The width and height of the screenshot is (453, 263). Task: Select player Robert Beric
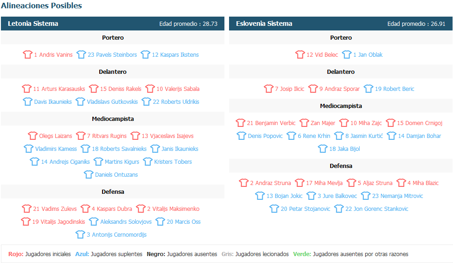click(x=395, y=89)
